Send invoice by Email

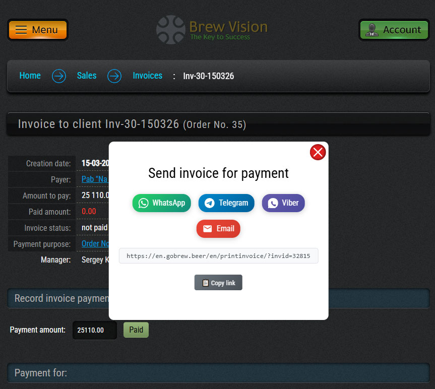[218, 229]
